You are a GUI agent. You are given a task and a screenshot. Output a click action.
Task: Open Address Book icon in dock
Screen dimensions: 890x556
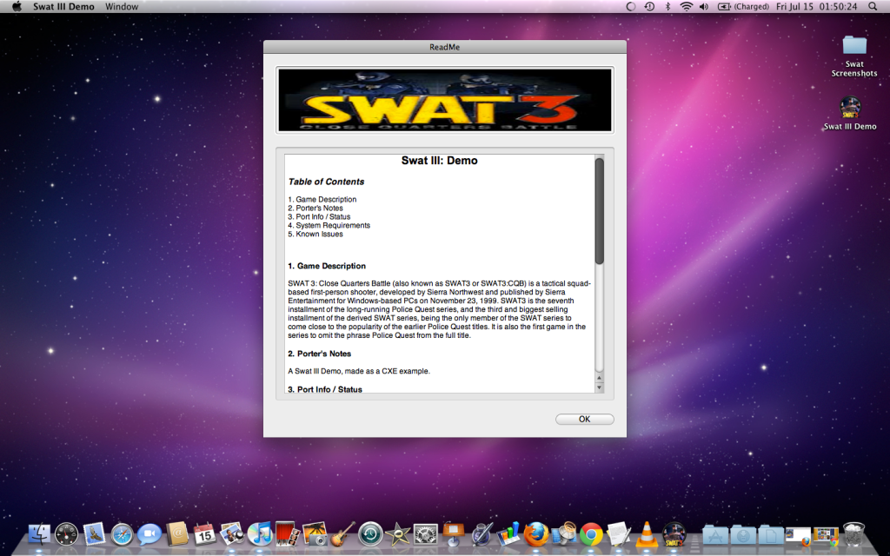pos(177,534)
